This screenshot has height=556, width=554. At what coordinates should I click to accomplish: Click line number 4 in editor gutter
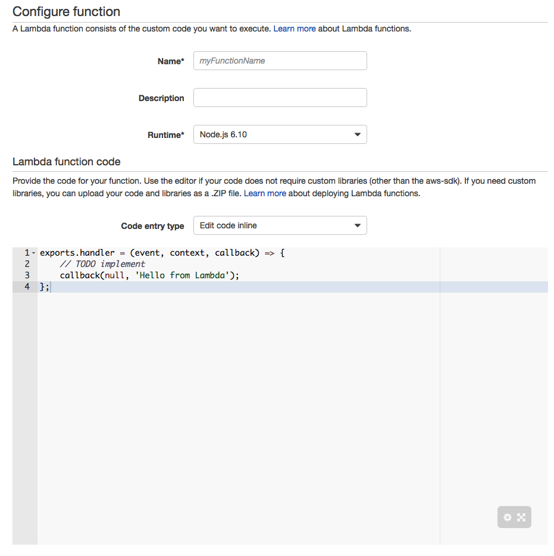click(27, 287)
